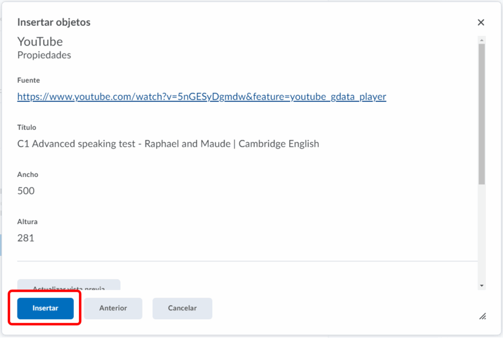Close the Insertar objetos dialog

pos(481,23)
